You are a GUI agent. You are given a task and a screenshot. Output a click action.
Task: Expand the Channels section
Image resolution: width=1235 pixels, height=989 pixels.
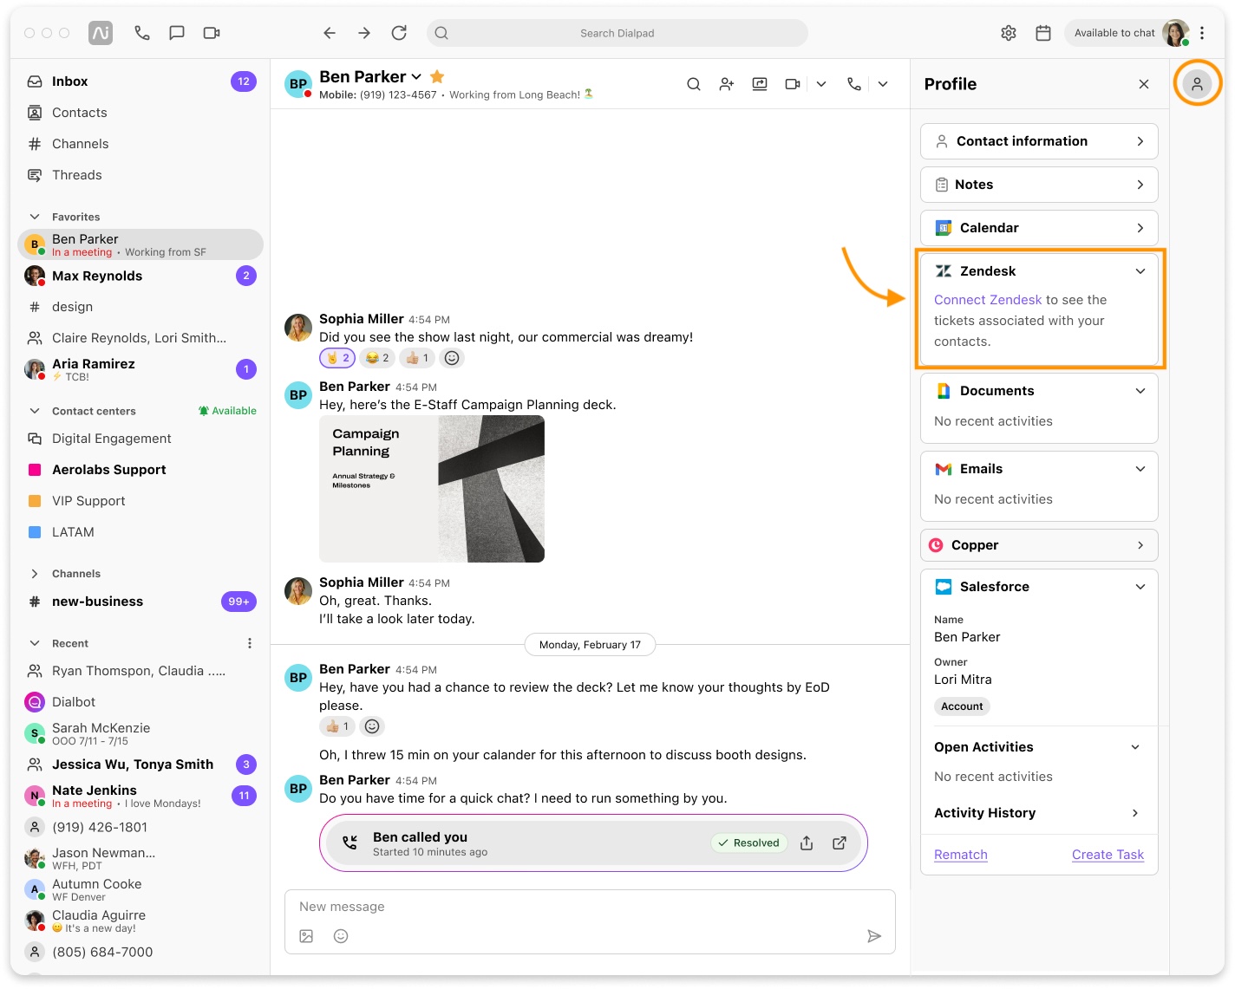click(x=35, y=574)
